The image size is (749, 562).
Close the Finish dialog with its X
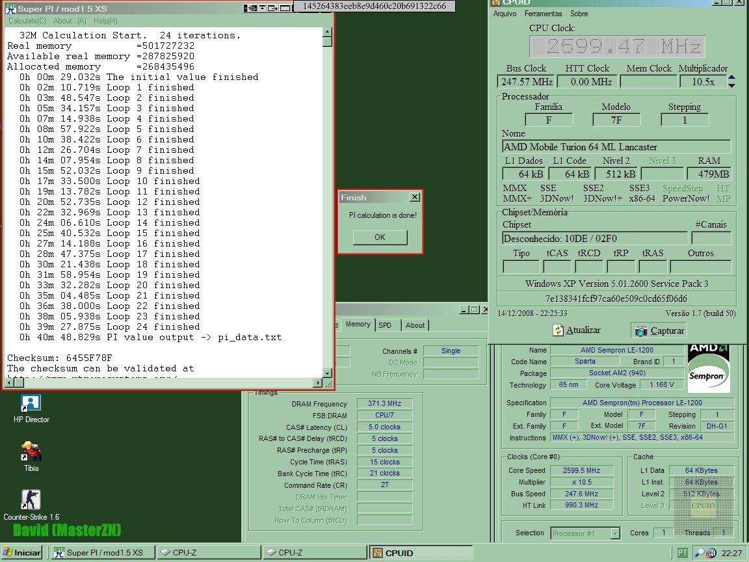[415, 197]
